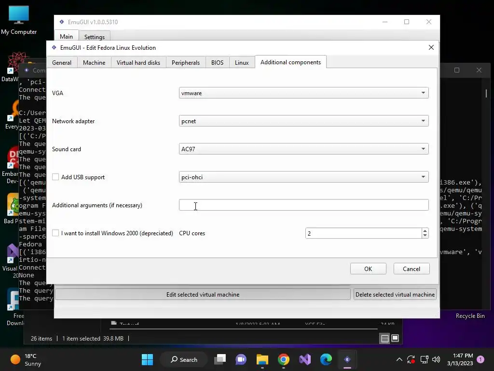The image size is (494, 371).
Task: Open Task View from the taskbar
Action: coord(220,359)
